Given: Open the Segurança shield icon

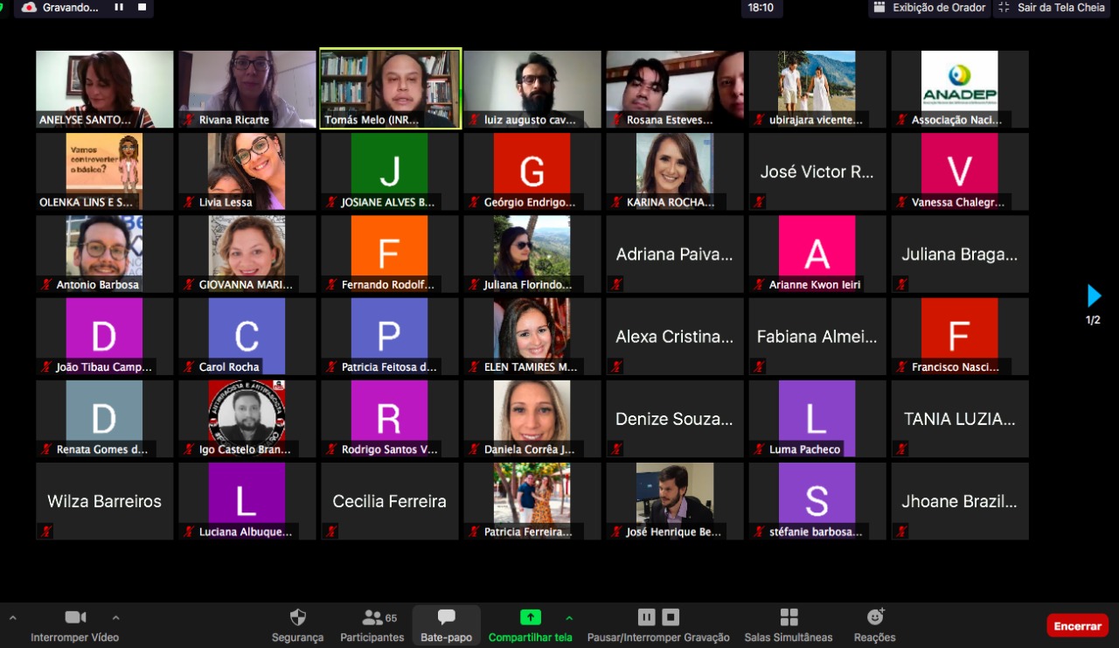Looking at the screenshot, I should pyautogui.click(x=297, y=618).
